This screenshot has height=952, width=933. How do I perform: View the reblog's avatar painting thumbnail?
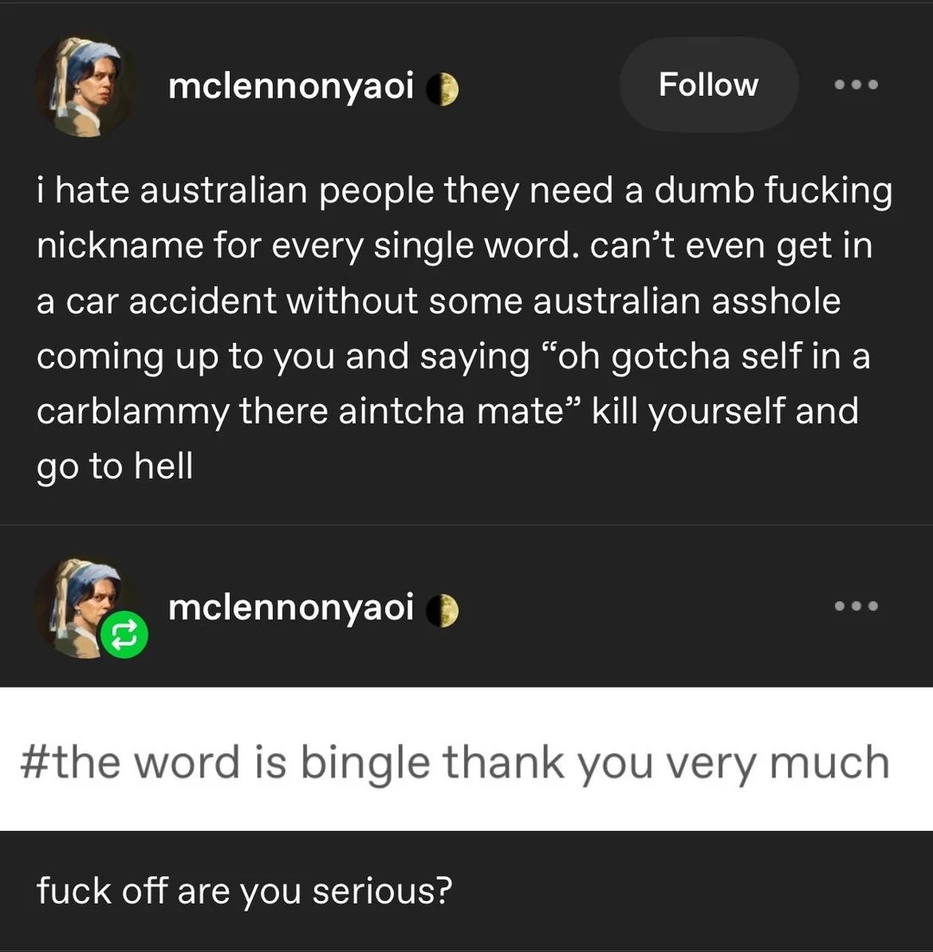(x=85, y=608)
